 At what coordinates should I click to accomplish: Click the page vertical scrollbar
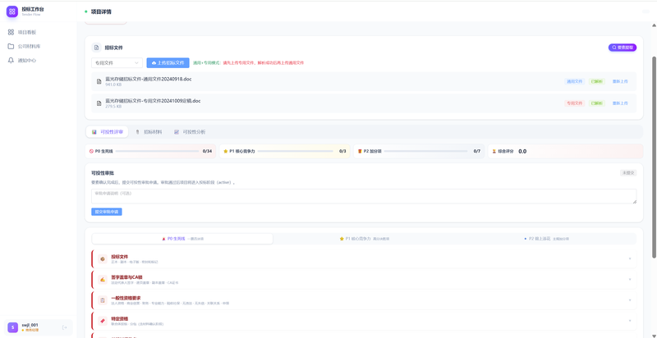click(x=654, y=157)
